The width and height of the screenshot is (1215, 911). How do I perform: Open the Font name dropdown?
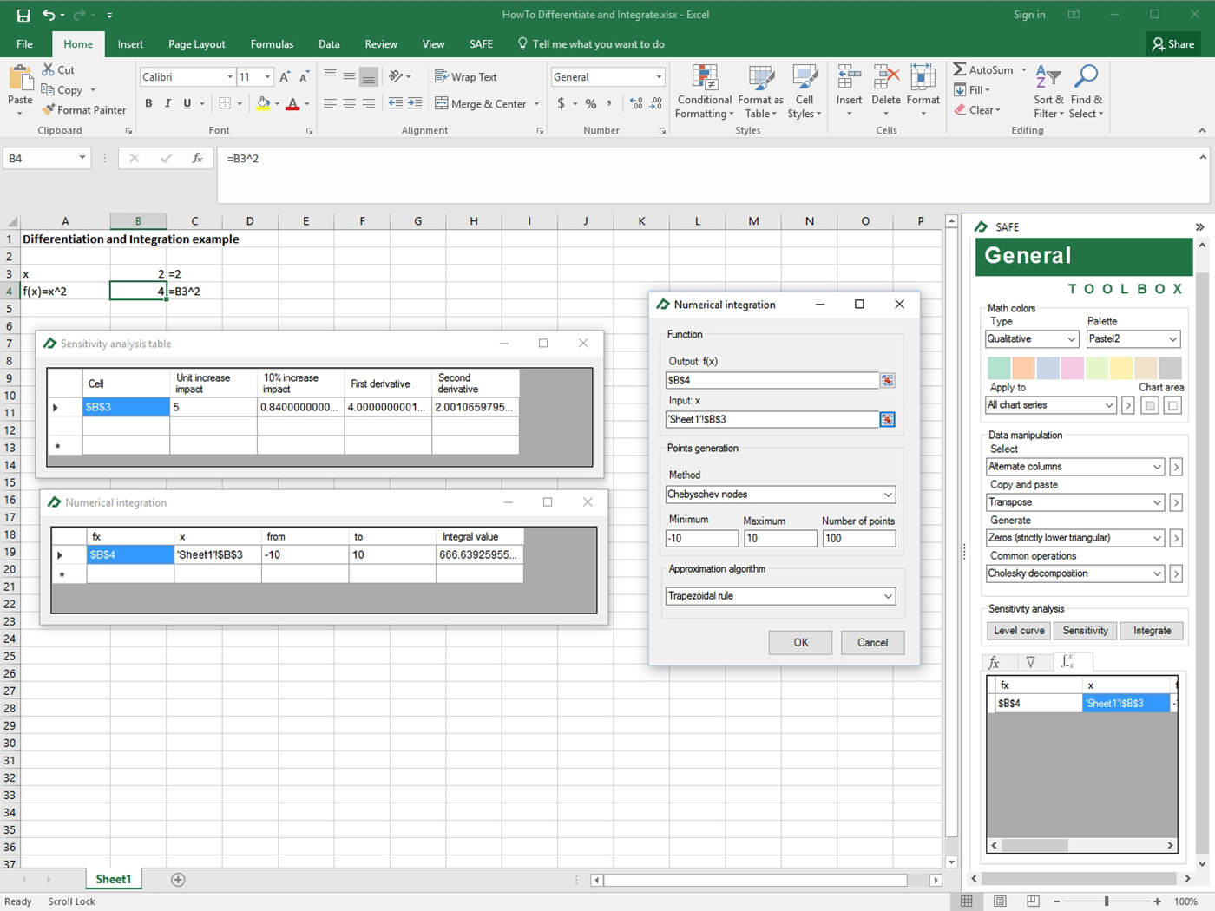[x=230, y=77]
